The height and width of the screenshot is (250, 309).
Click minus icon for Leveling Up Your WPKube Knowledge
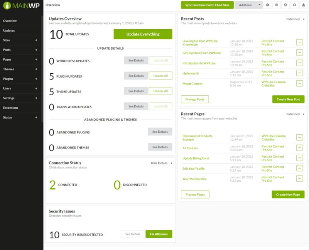click(x=299, y=42)
